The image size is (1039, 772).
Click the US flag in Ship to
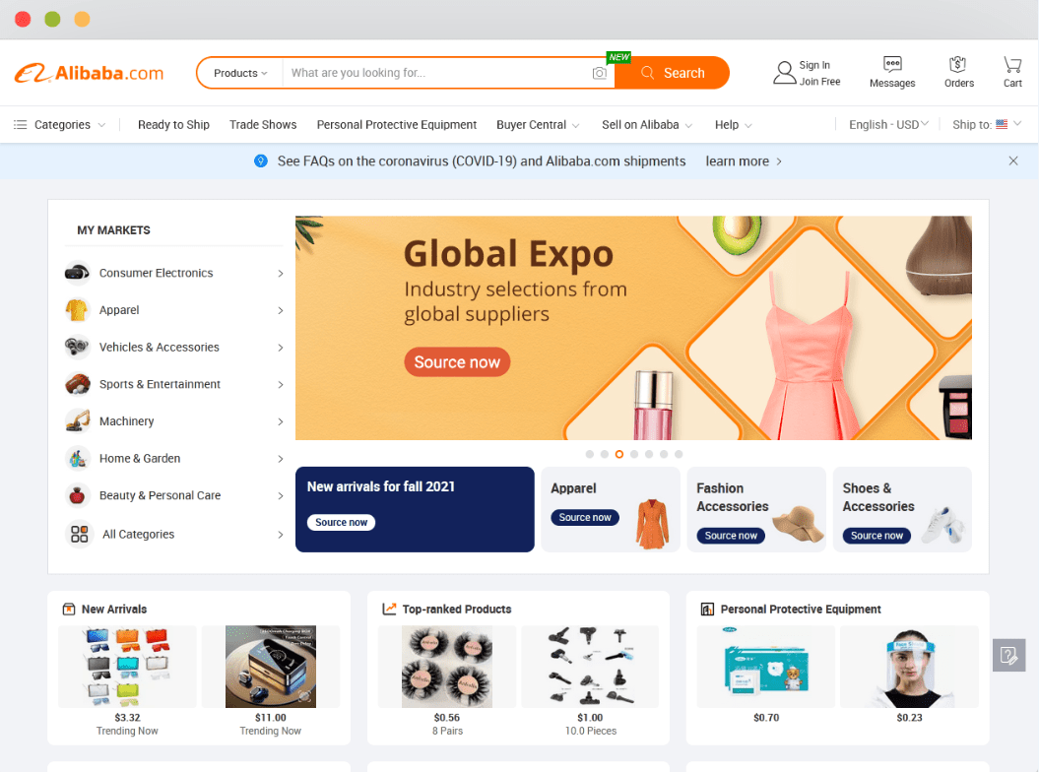coord(1002,125)
